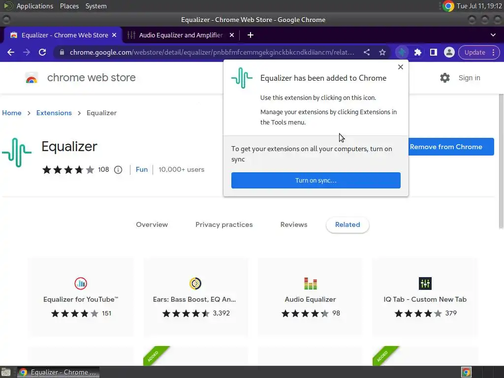Open Chrome's three-dot menu
The height and width of the screenshot is (378, 504).
click(x=493, y=52)
